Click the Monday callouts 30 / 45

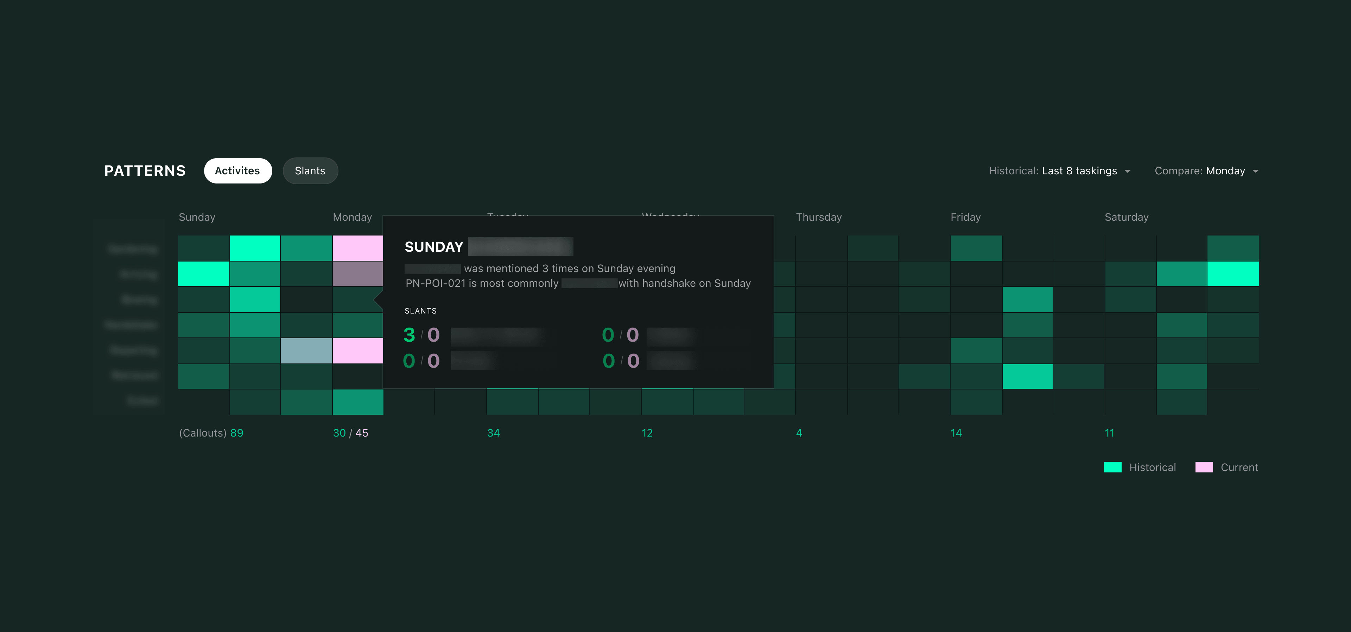pos(350,433)
